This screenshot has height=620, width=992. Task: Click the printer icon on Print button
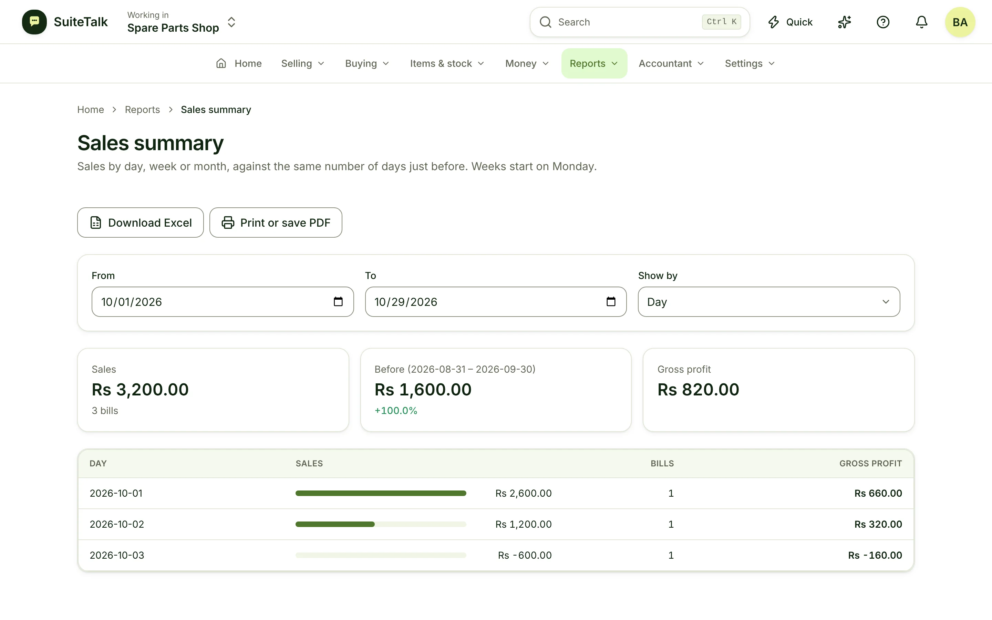(x=228, y=223)
